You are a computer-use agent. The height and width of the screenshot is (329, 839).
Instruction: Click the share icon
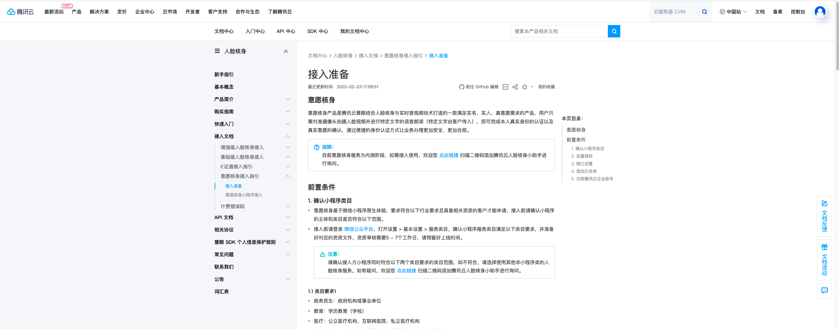(515, 87)
